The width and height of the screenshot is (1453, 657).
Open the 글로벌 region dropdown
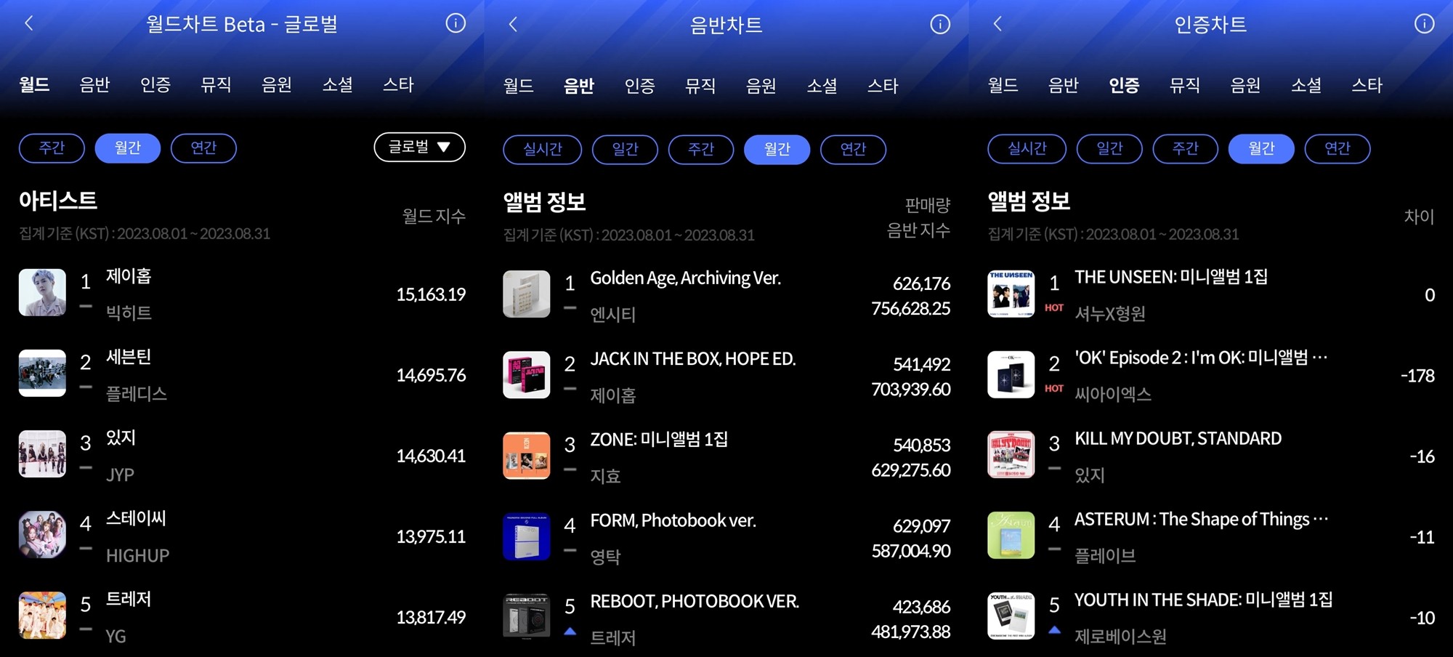(x=419, y=147)
